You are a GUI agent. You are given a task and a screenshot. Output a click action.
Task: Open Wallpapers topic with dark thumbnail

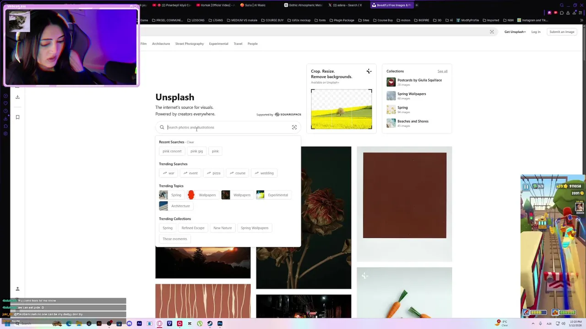tap(238, 195)
